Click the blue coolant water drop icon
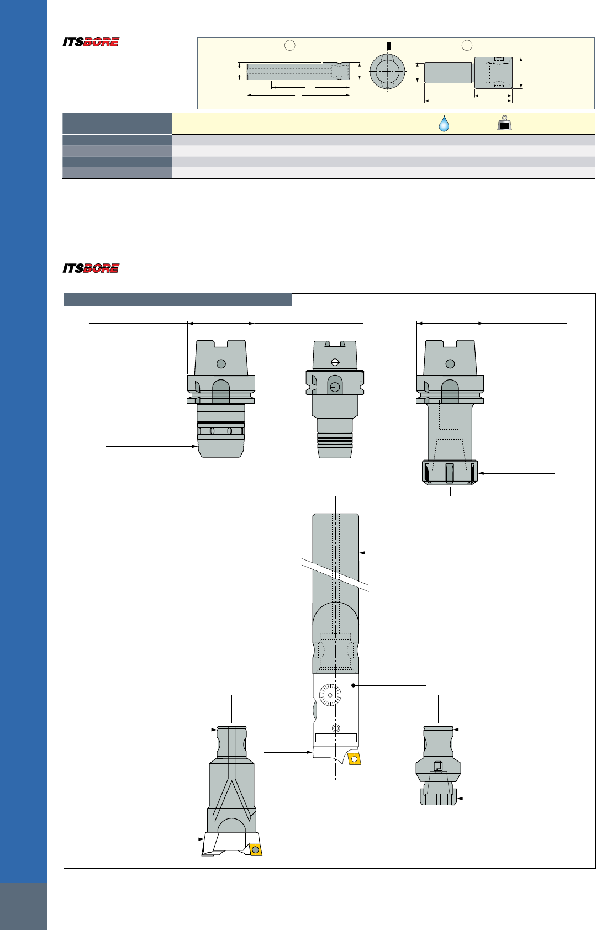The width and height of the screenshot is (596, 930). point(444,123)
